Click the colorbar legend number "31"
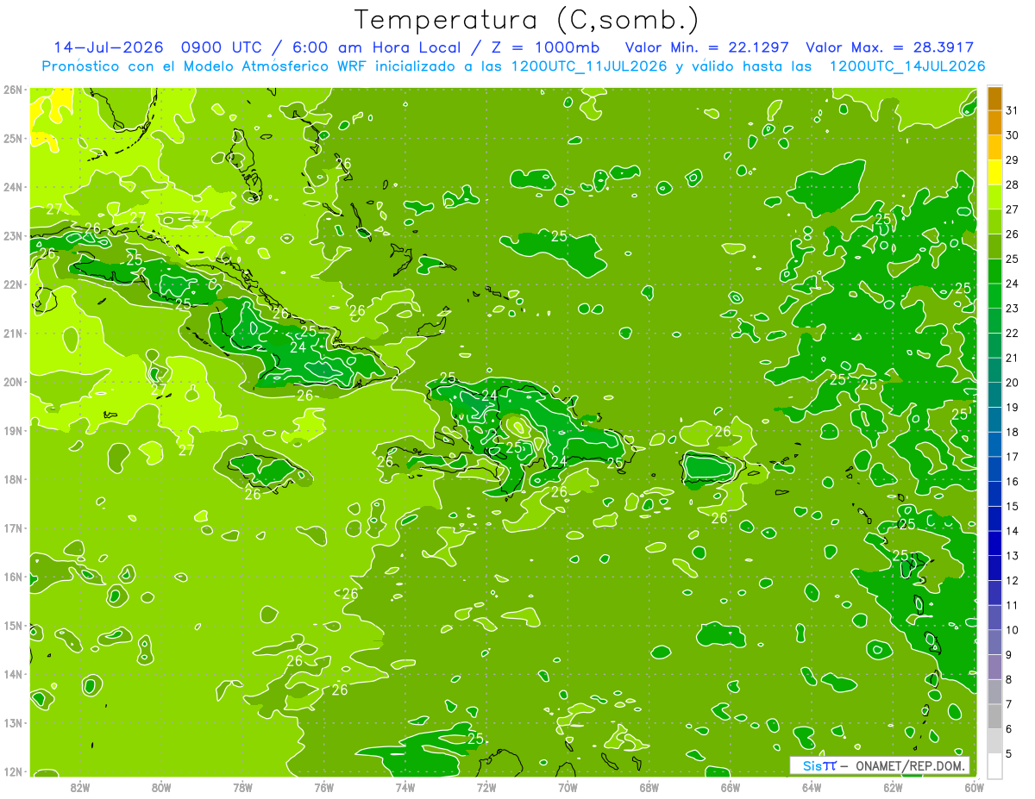The image size is (1035, 799). coord(1012,110)
